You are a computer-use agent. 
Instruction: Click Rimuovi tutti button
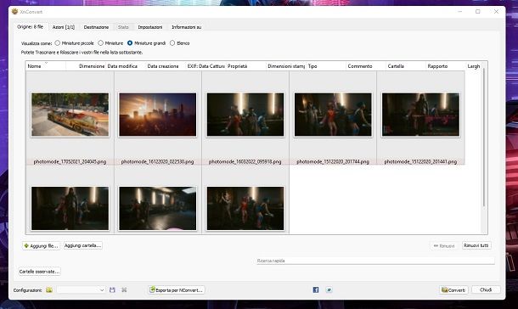point(476,245)
